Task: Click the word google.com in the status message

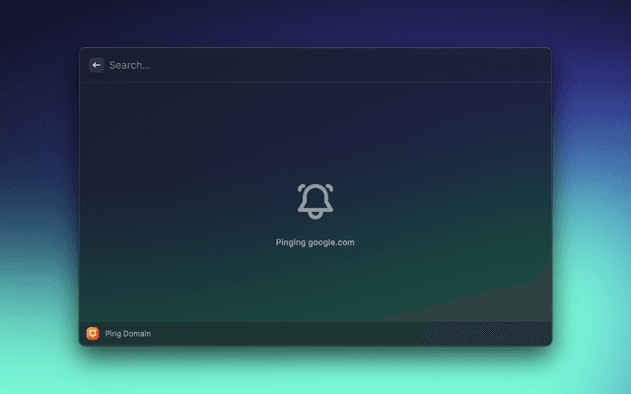Action: tap(333, 242)
